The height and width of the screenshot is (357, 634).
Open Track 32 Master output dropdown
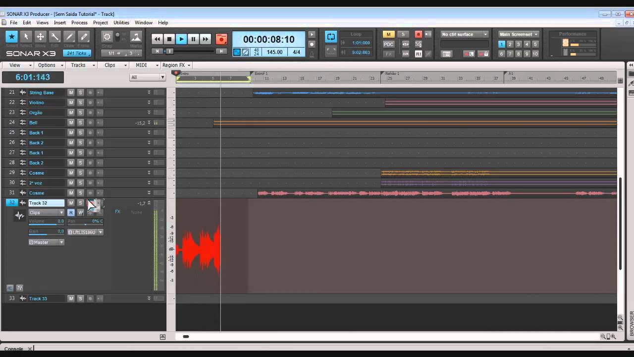click(x=47, y=242)
